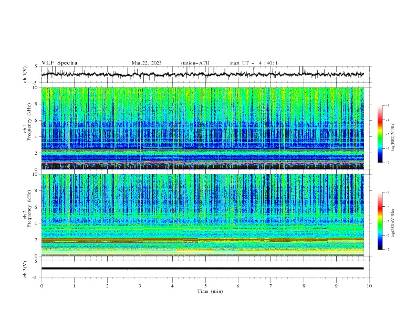Viewport: 416px width, 321px height.
Task: Click the 'VLF Spectra' title text
Action: tap(59, 63)
